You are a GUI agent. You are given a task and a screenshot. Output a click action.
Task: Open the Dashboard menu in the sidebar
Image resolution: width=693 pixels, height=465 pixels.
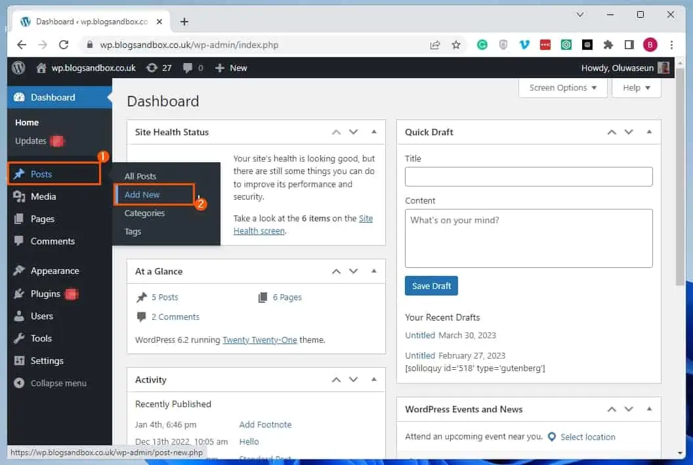pos(59,97)
